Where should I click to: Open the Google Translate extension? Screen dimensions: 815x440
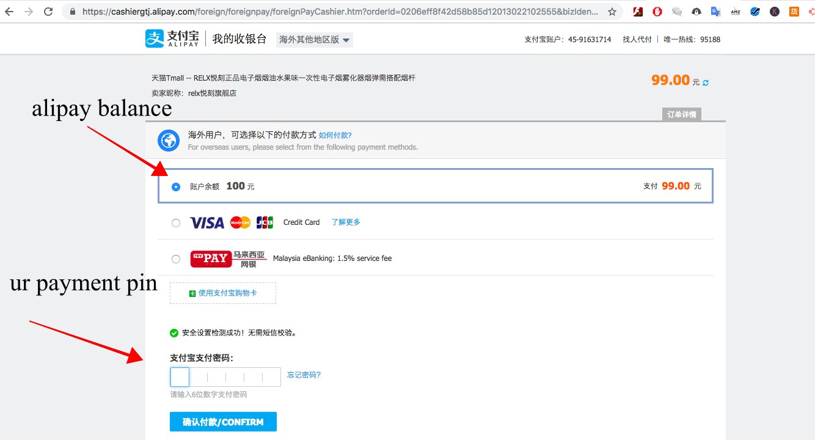pyautogui.click(x=715, y=11)
